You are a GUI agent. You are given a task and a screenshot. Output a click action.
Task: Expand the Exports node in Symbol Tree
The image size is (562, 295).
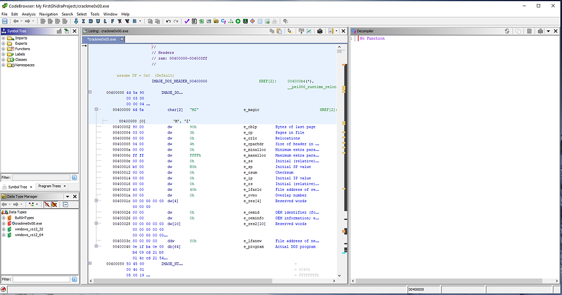pyautogui.click(x=3, y=44)
